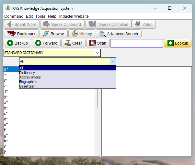Click the Advanced Search magnifier icon

click(x=102, y=34)
